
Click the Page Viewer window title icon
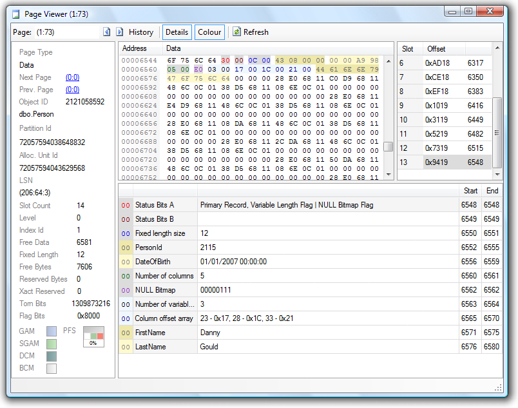(16, 13)
